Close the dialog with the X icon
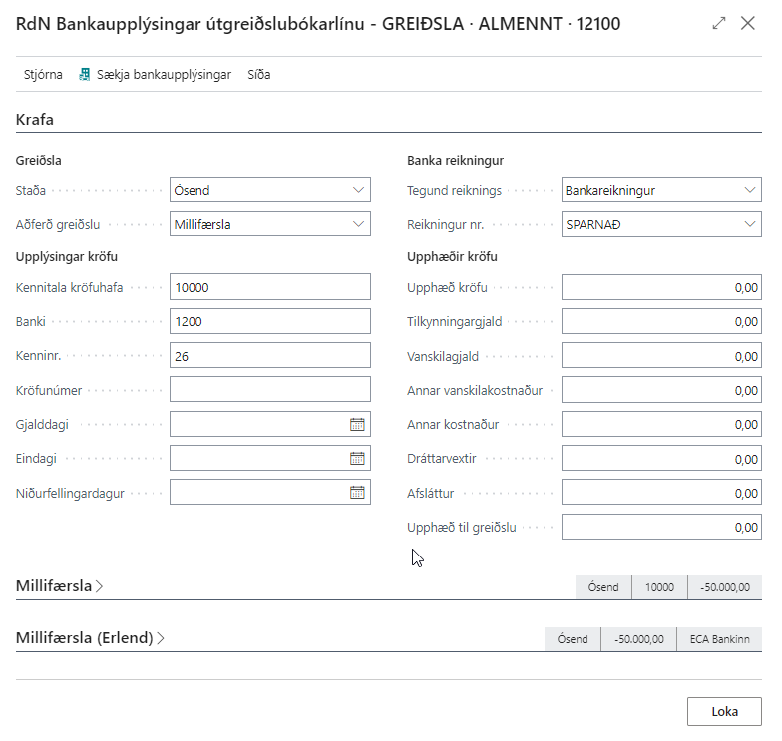This screenshot has width=782, height=741. (748, 23)
